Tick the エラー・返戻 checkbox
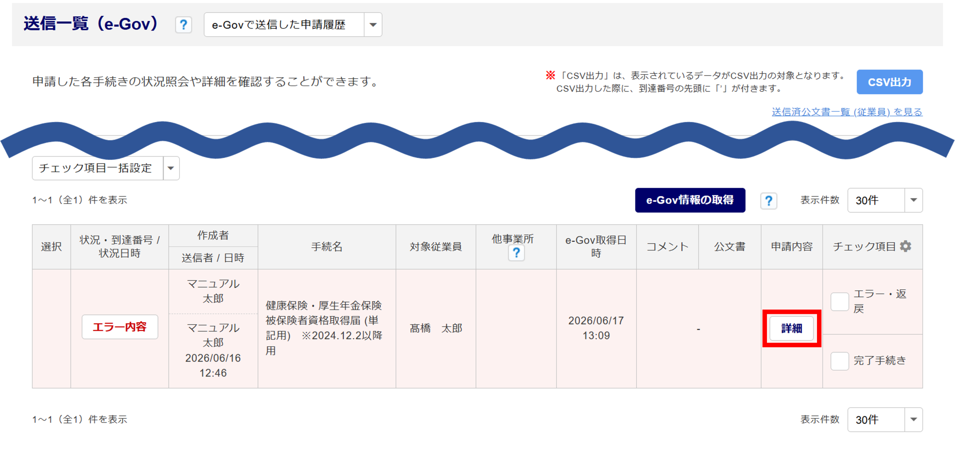Image resolution: width=955 pixels, height=453 pixels. point(839,302)
